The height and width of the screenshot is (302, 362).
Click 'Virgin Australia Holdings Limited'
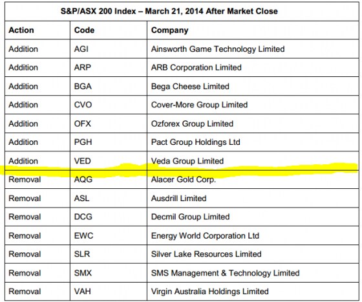tap(210, 292)
